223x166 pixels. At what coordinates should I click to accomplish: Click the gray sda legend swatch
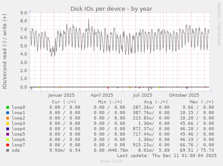click(x=8, y=150)
